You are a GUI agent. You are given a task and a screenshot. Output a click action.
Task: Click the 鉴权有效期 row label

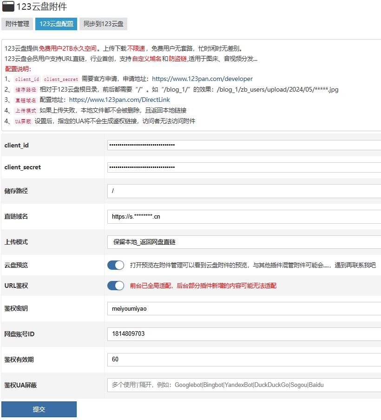point(19,360)
